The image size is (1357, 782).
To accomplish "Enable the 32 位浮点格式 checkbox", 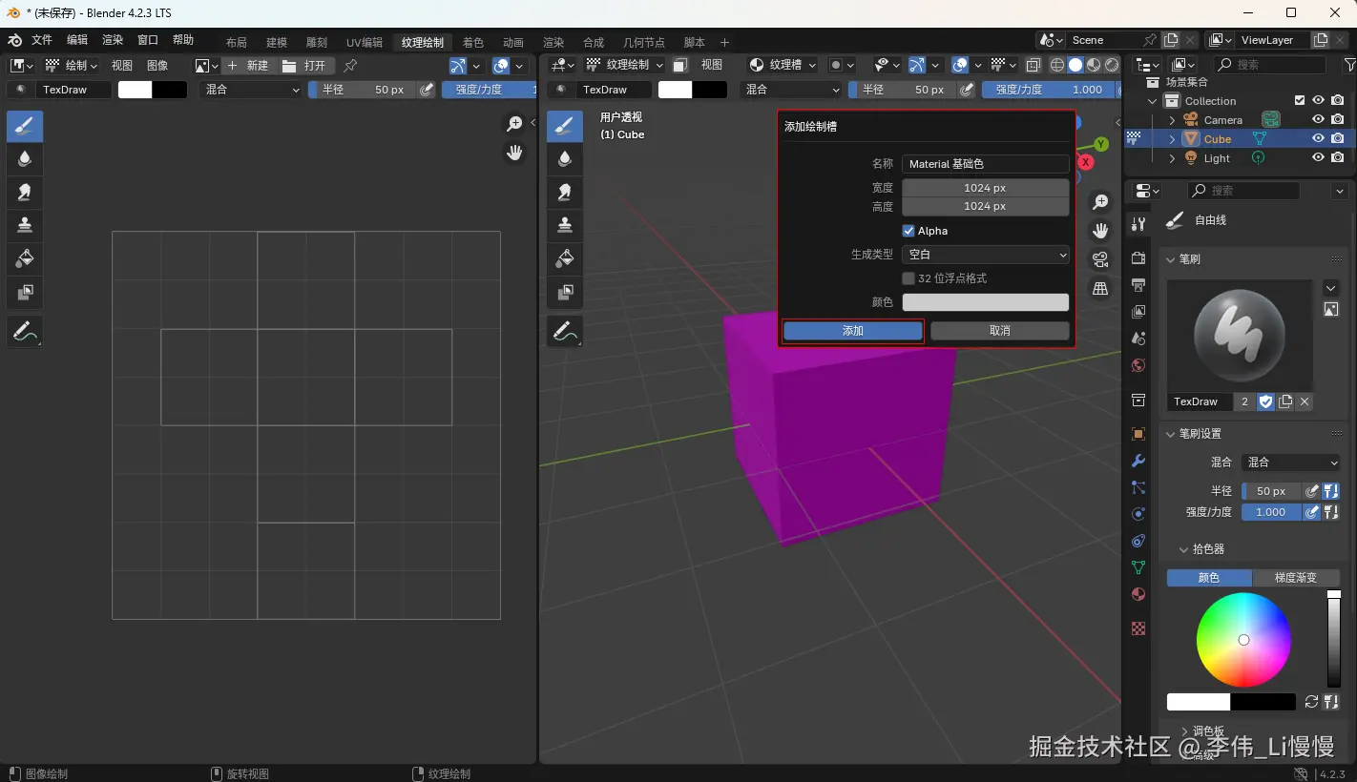I will coord(908,278).
